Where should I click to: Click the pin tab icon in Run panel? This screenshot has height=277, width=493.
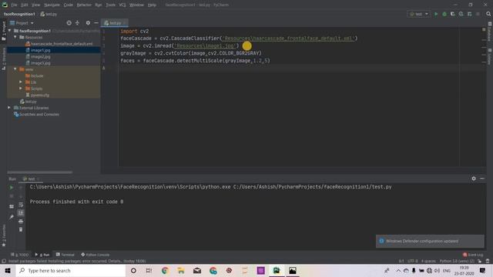[x=12, y=217]
